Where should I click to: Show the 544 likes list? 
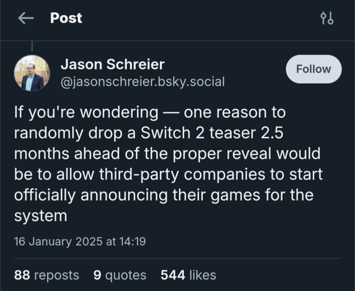[188, 275]
